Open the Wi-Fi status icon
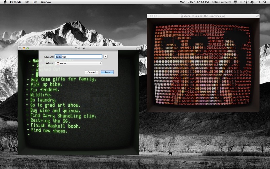Screen dimensions: 270x169 [246, 2]
